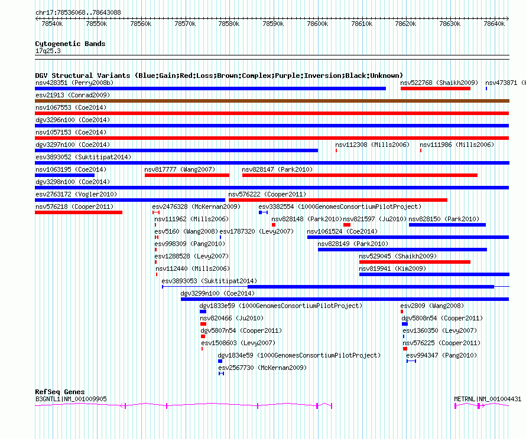Image resolution: width=526 pixels, height=439 pixels.
Task: Click the nsv828150 blue gain bar
Action: pos(447,225)
